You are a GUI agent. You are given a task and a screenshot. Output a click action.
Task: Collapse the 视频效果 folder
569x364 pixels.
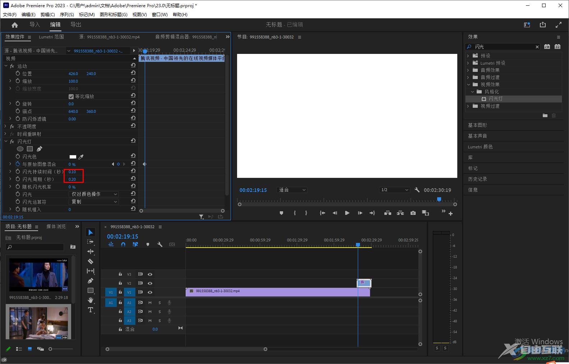click(x=468, y=84)
